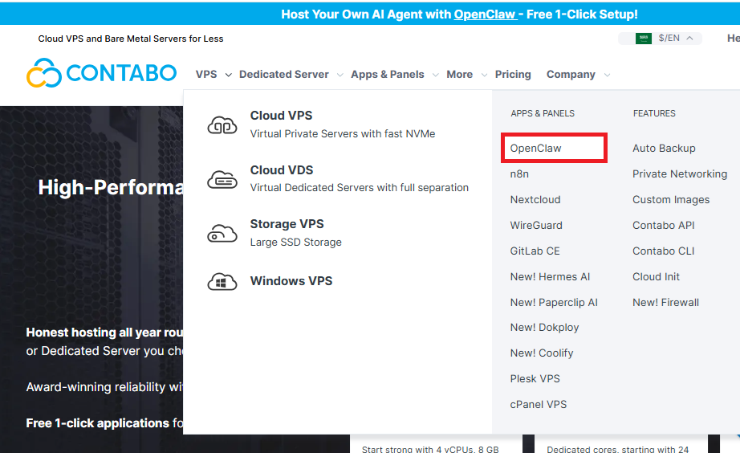
Task: Open the n8n app link
Action: click(519, 173)
